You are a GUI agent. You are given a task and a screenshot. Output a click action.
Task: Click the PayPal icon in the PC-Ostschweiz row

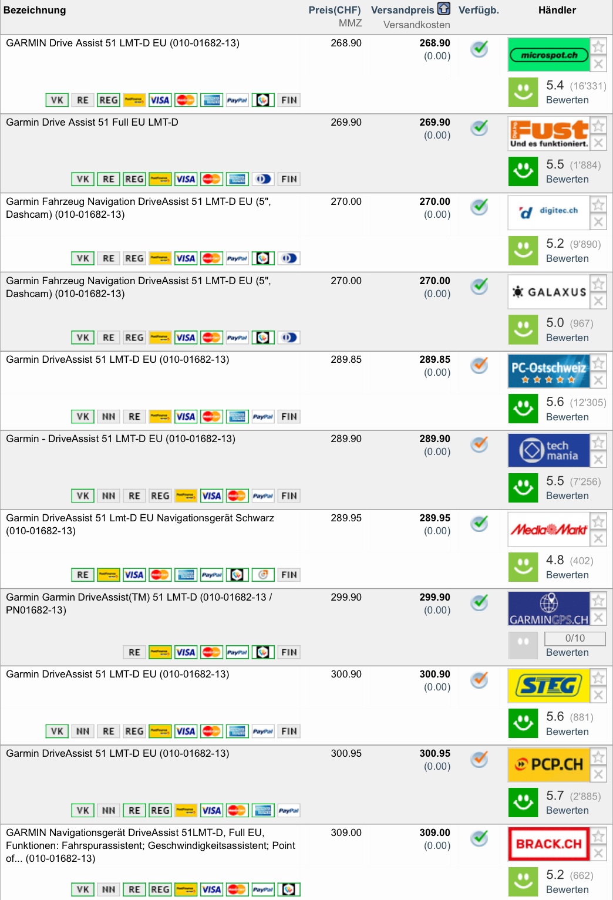(x=263, y=417)
